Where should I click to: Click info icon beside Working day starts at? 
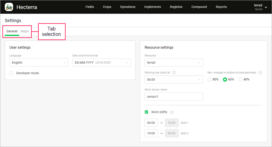click(x=174, y=73)
